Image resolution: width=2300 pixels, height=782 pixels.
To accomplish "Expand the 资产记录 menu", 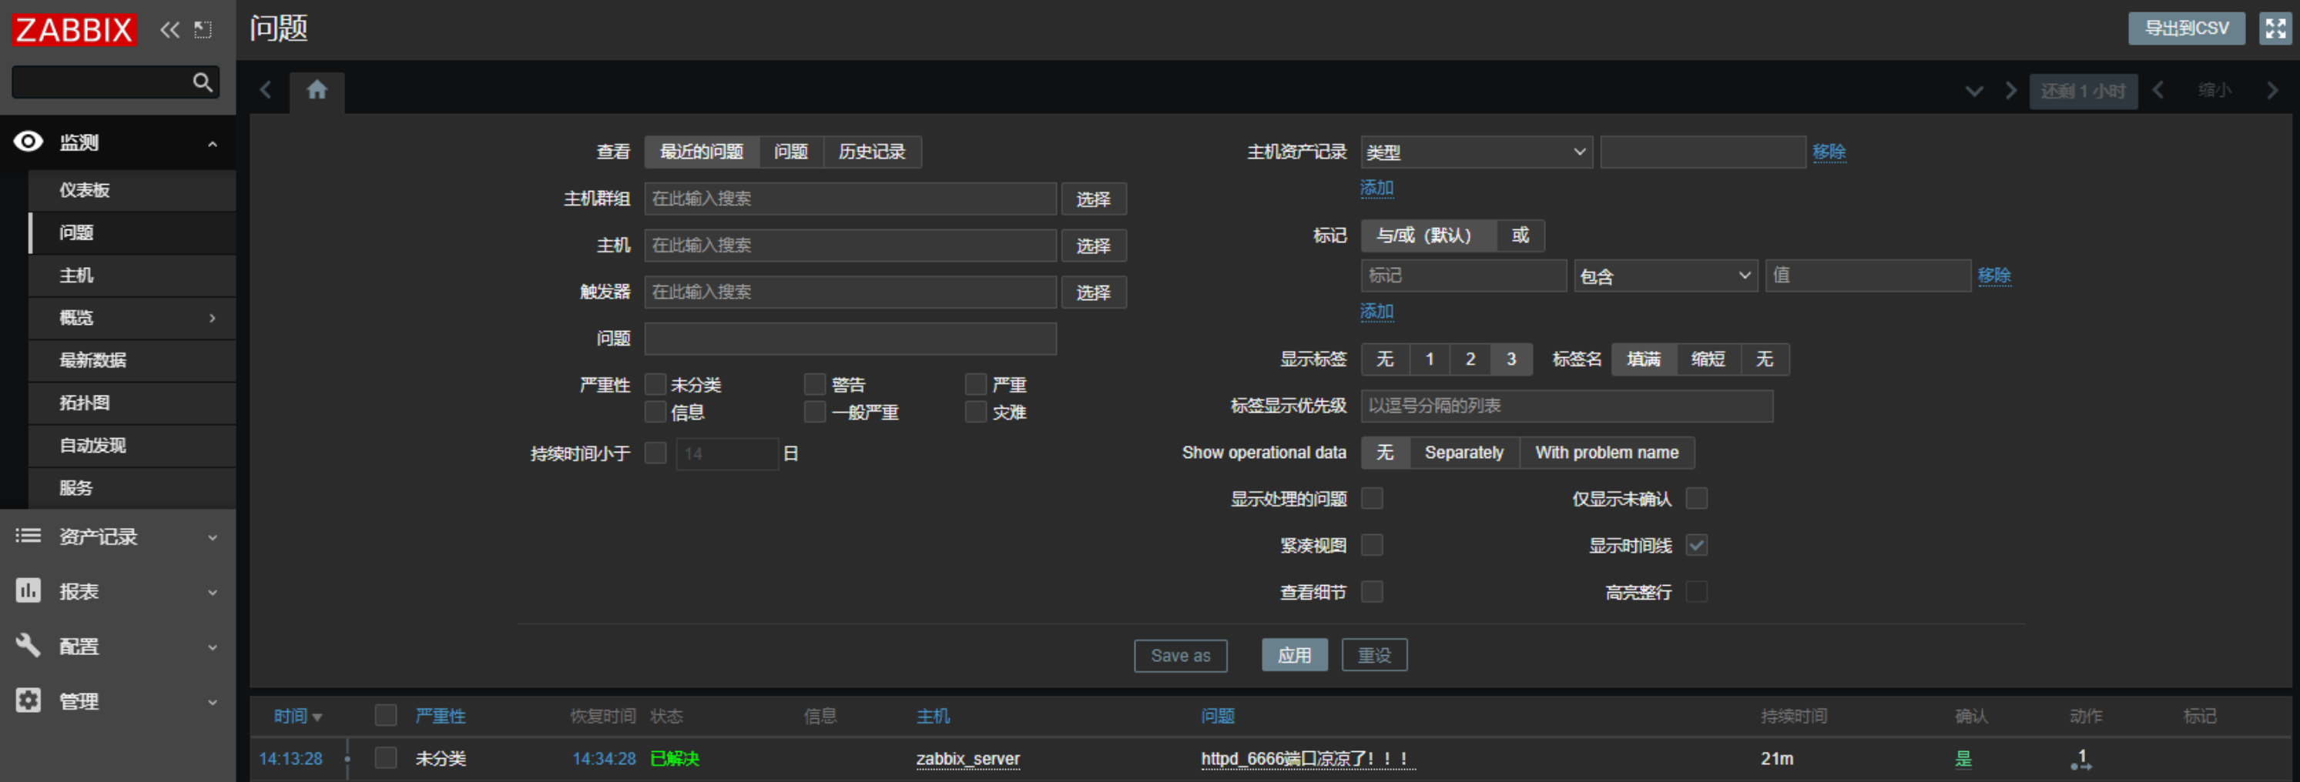I will (x=213, y=537).
